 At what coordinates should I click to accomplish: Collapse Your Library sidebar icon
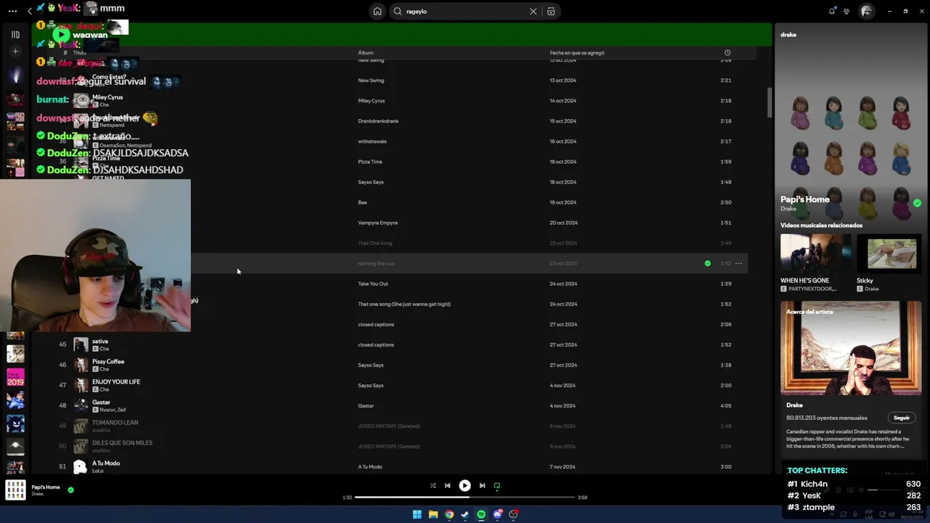pyautogui.click(x=15, y=34)
